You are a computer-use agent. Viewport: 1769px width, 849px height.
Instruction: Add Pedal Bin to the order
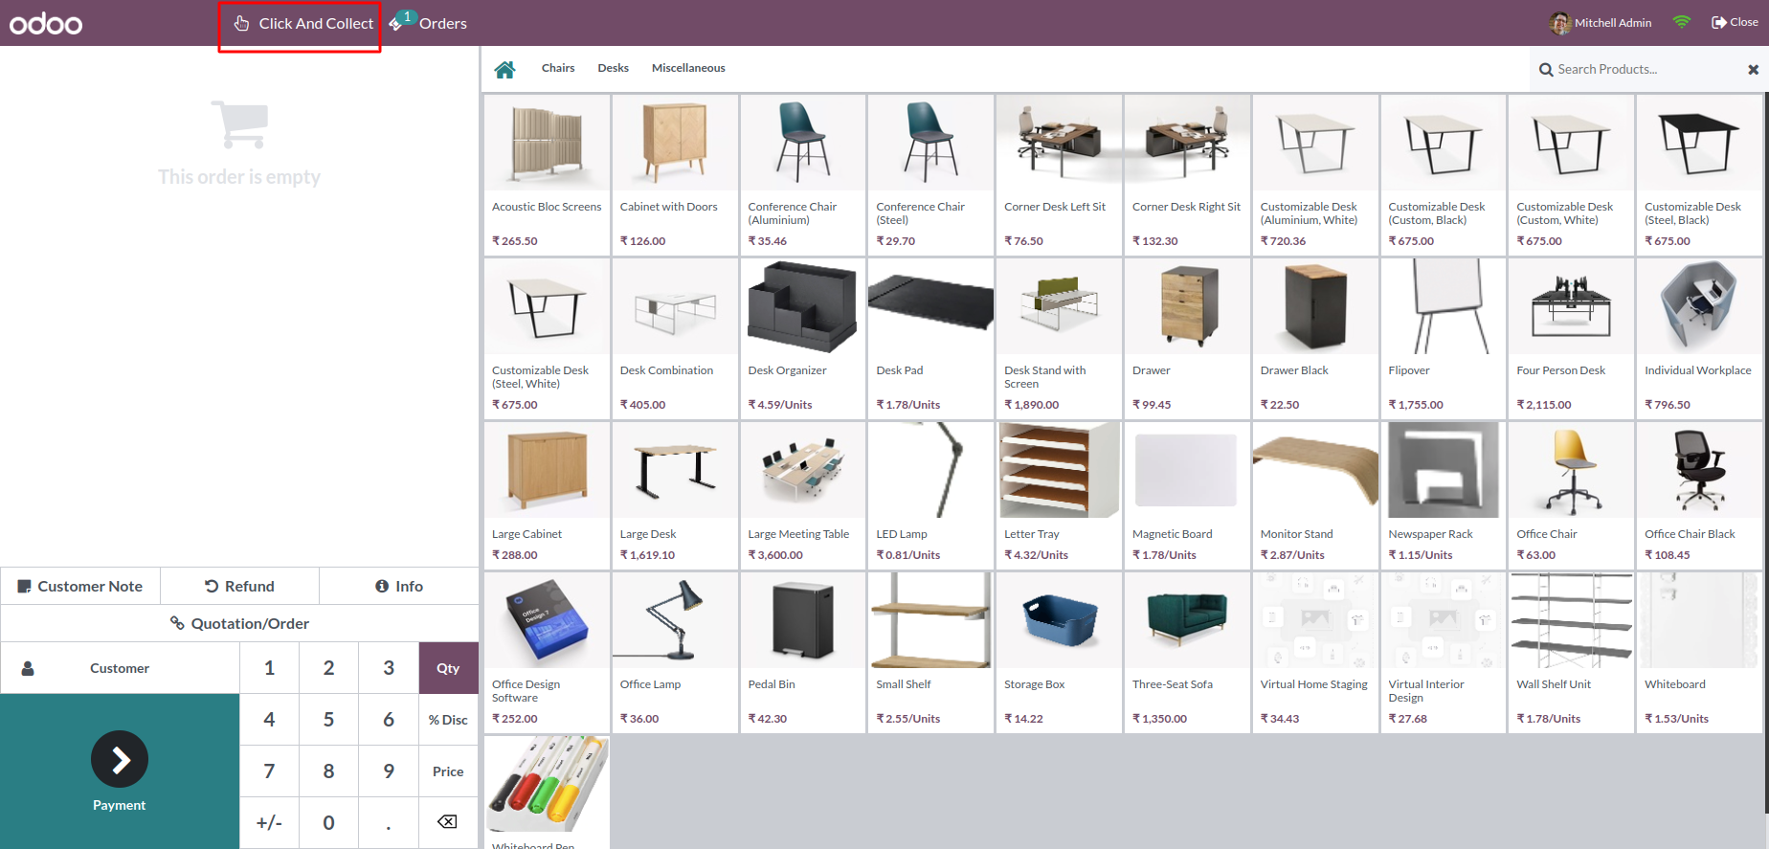pos(803,652)
